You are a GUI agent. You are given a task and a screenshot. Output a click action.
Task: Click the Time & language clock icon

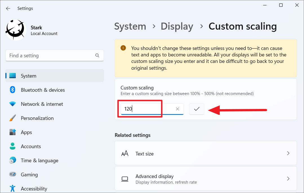[x=12, y=160]
